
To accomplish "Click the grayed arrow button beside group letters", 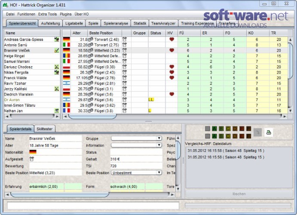I will coord(257,132).
